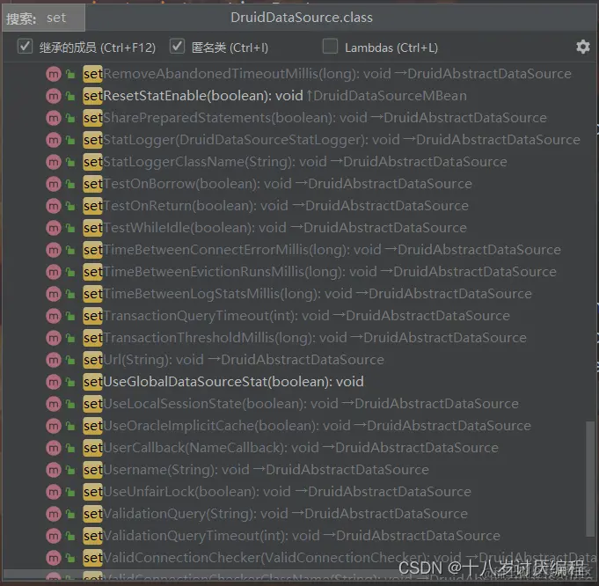Click the pink method icon beside setUsername
The image size is (599, 586).
pos(54,470)
